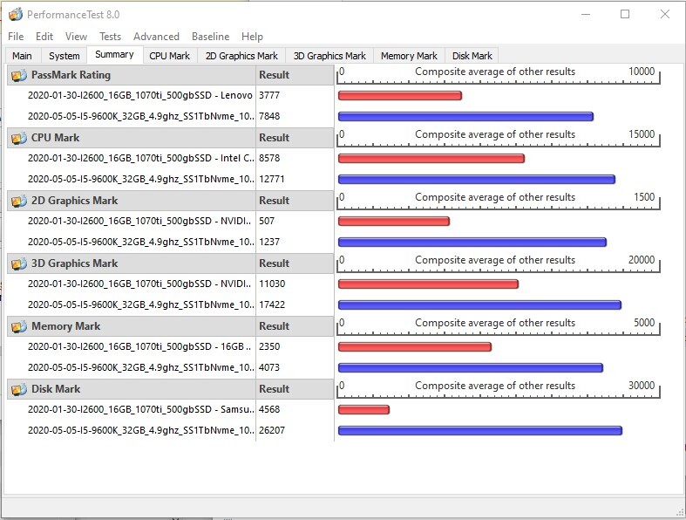686x520 pixels.
Task: Switch to the Disk Mark tab
Action: tap(472, 56)
